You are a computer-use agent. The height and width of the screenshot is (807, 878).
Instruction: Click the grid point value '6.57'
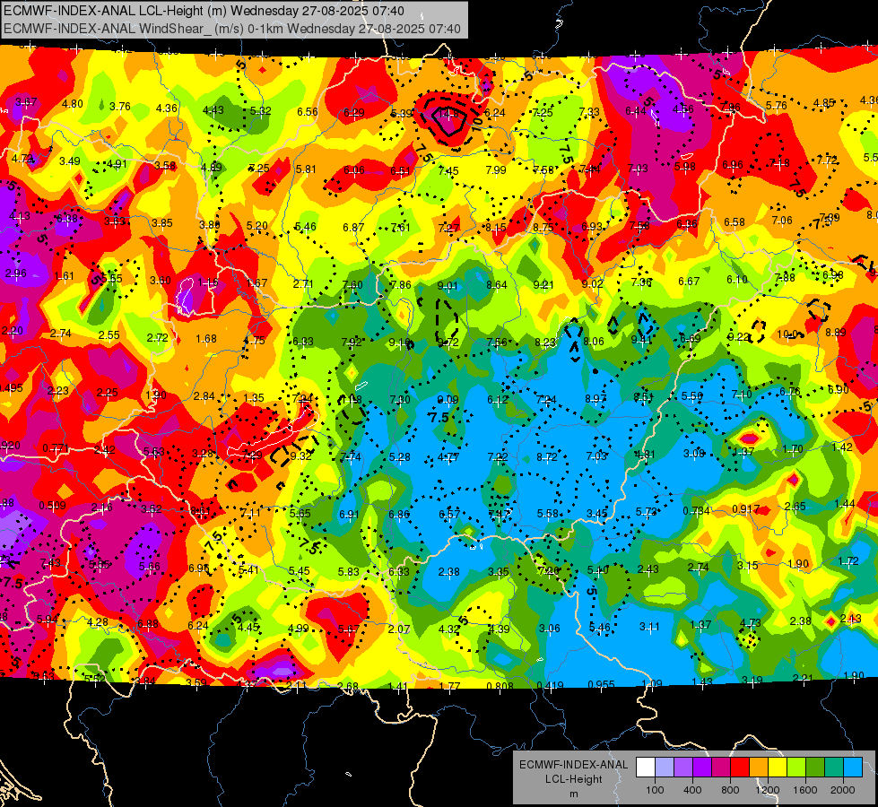tap(449, 514)
